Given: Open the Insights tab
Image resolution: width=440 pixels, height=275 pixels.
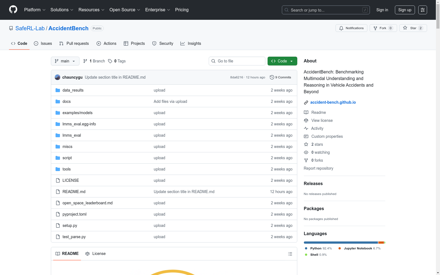Looking at the screenshot, I should (x=191, y=43).
